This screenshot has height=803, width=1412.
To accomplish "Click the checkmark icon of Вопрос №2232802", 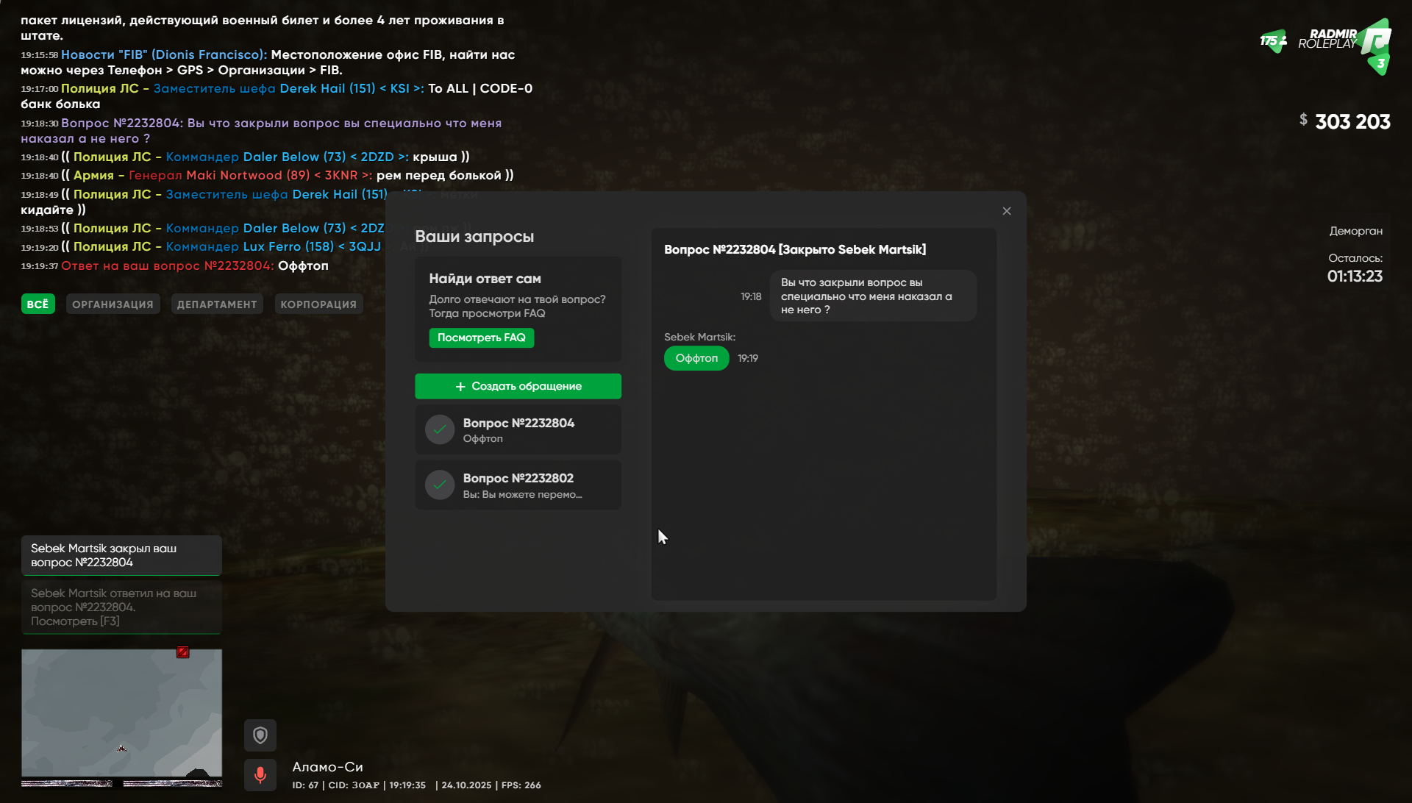I will (x=440, y=485).
